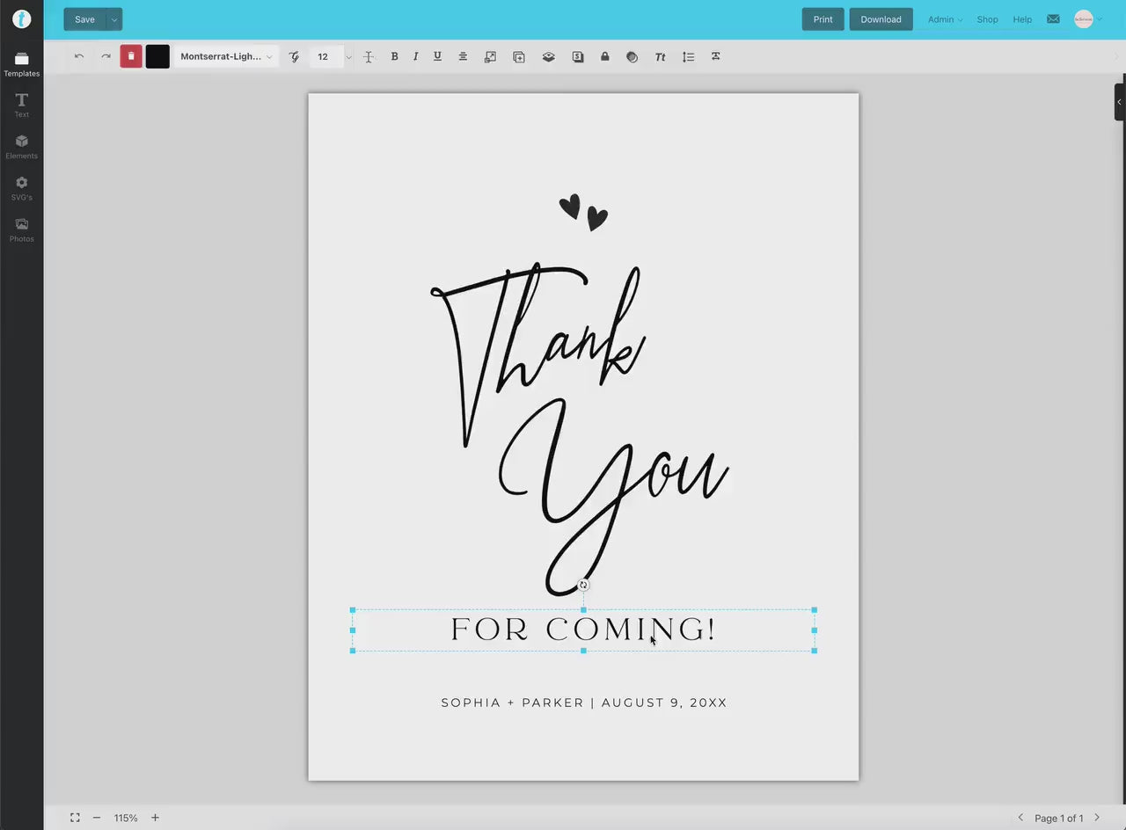Toggle underline formatting
The width and height of the screenshot is (1126, 830).
pyautogui.click(x=437, y=56)
